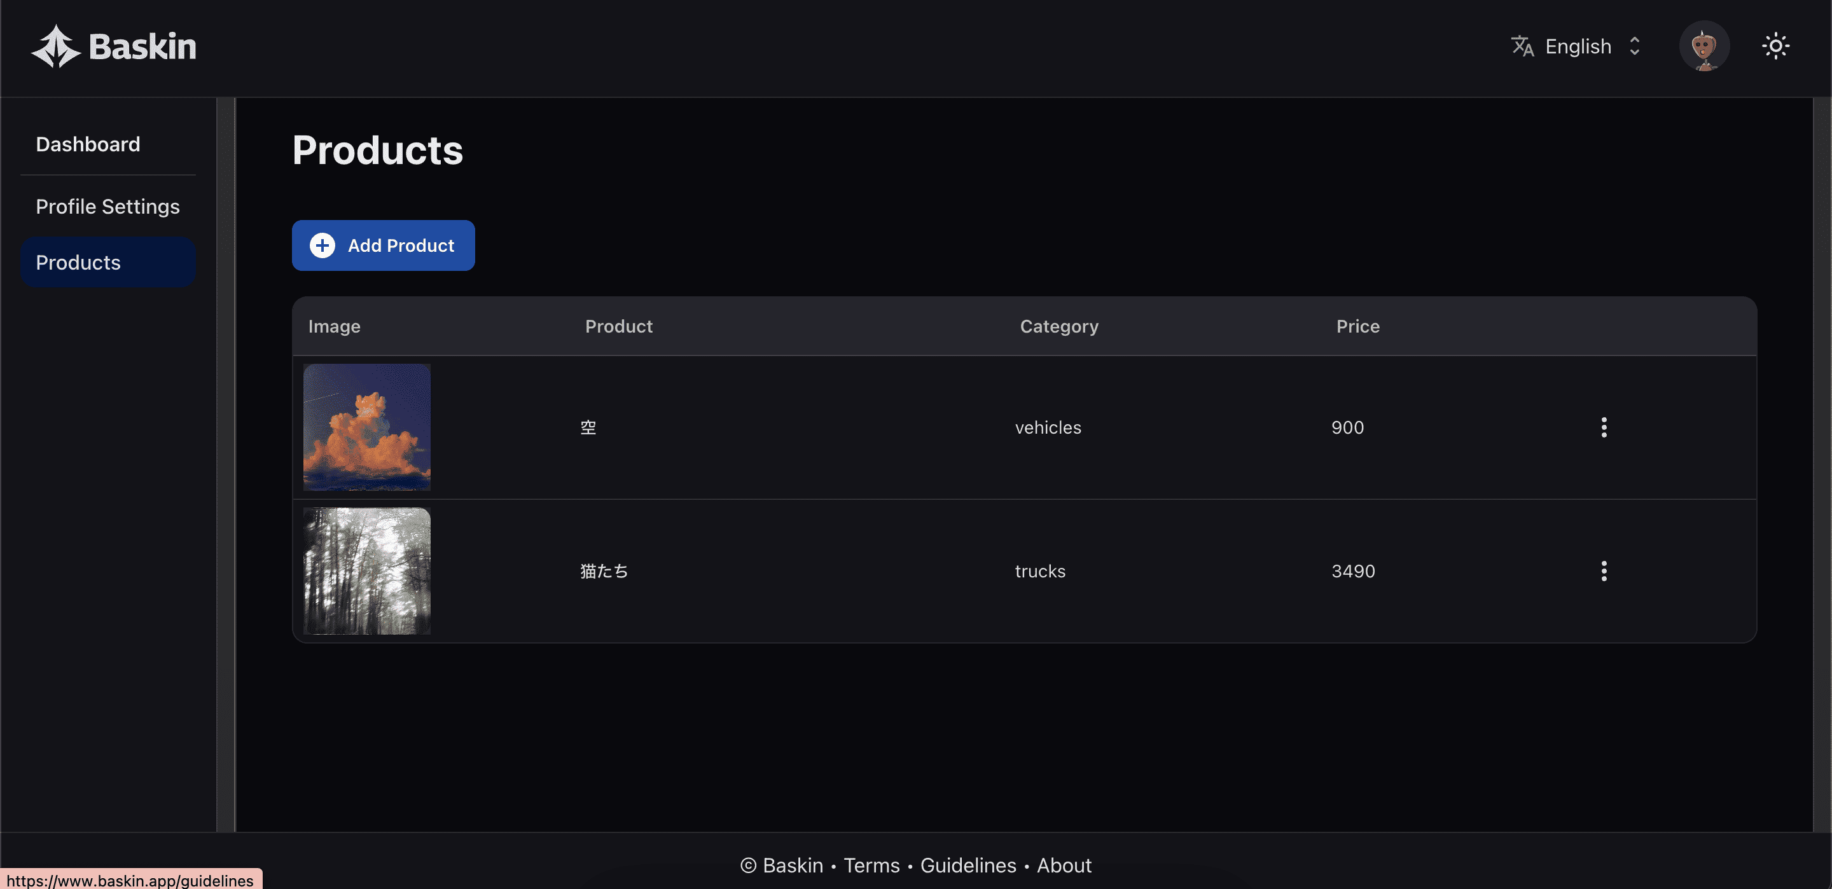This screenshot has width=1832, height=889.
Task: Click the Baskin logo icon
Action: 55,47
